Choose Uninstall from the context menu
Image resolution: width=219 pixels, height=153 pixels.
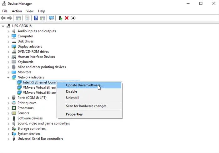[x=89, y=98]
